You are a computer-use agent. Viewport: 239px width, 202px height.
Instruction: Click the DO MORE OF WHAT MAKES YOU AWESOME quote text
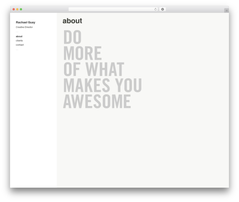[x=102, y=69]
